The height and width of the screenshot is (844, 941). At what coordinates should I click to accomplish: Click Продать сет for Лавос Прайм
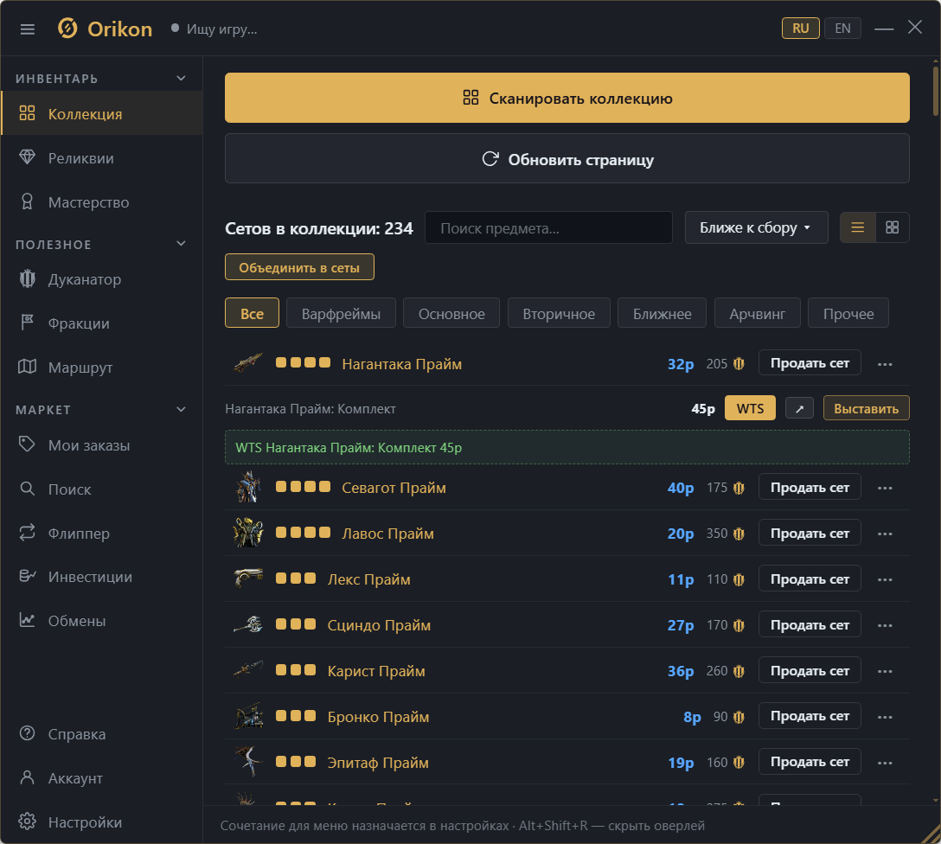pos(810,533)
